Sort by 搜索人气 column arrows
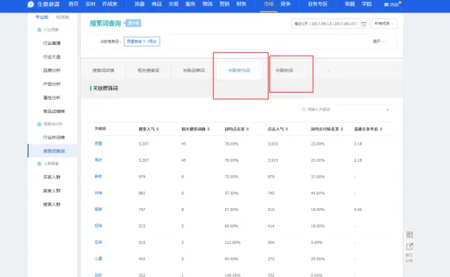This screenshot has width=450, height=277. pyautogui.click(x=157, y=129)
